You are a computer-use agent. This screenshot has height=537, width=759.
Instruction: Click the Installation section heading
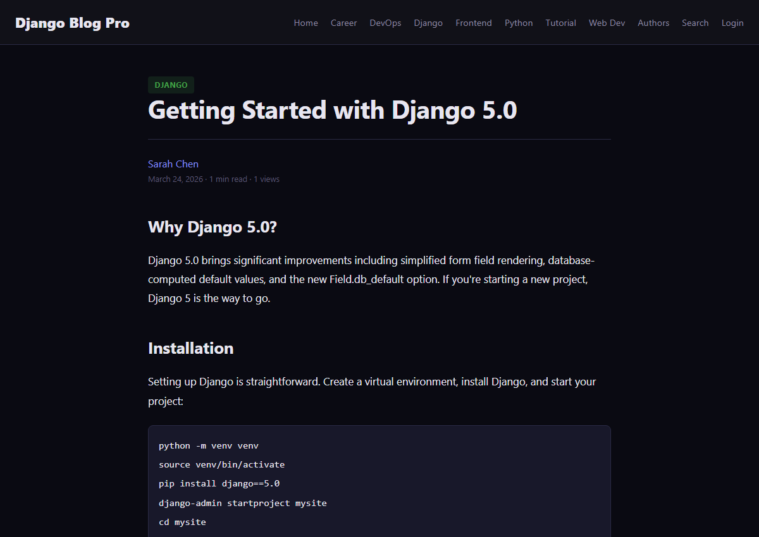pyautogui.click(x=190, y=348)
